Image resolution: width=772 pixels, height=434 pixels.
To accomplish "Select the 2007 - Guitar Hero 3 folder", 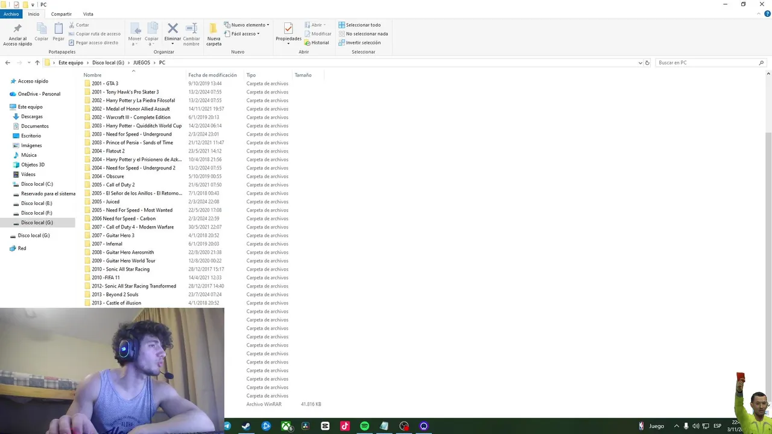I will (113, 236).
